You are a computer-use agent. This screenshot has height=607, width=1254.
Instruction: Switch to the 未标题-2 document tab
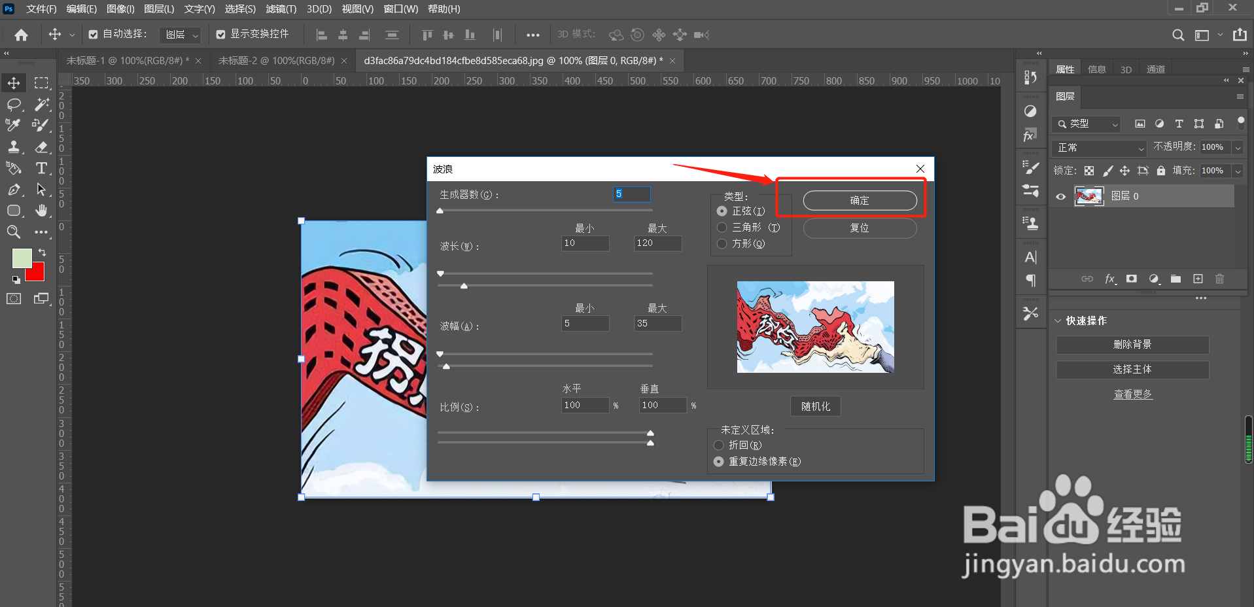276,61
